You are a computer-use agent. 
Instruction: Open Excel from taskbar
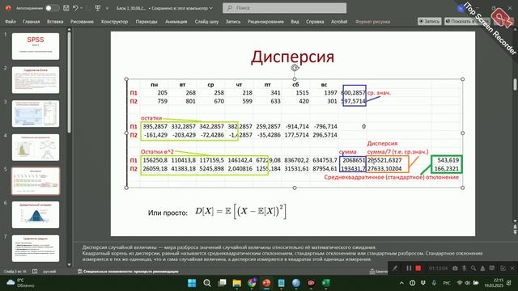pos(325,283)
